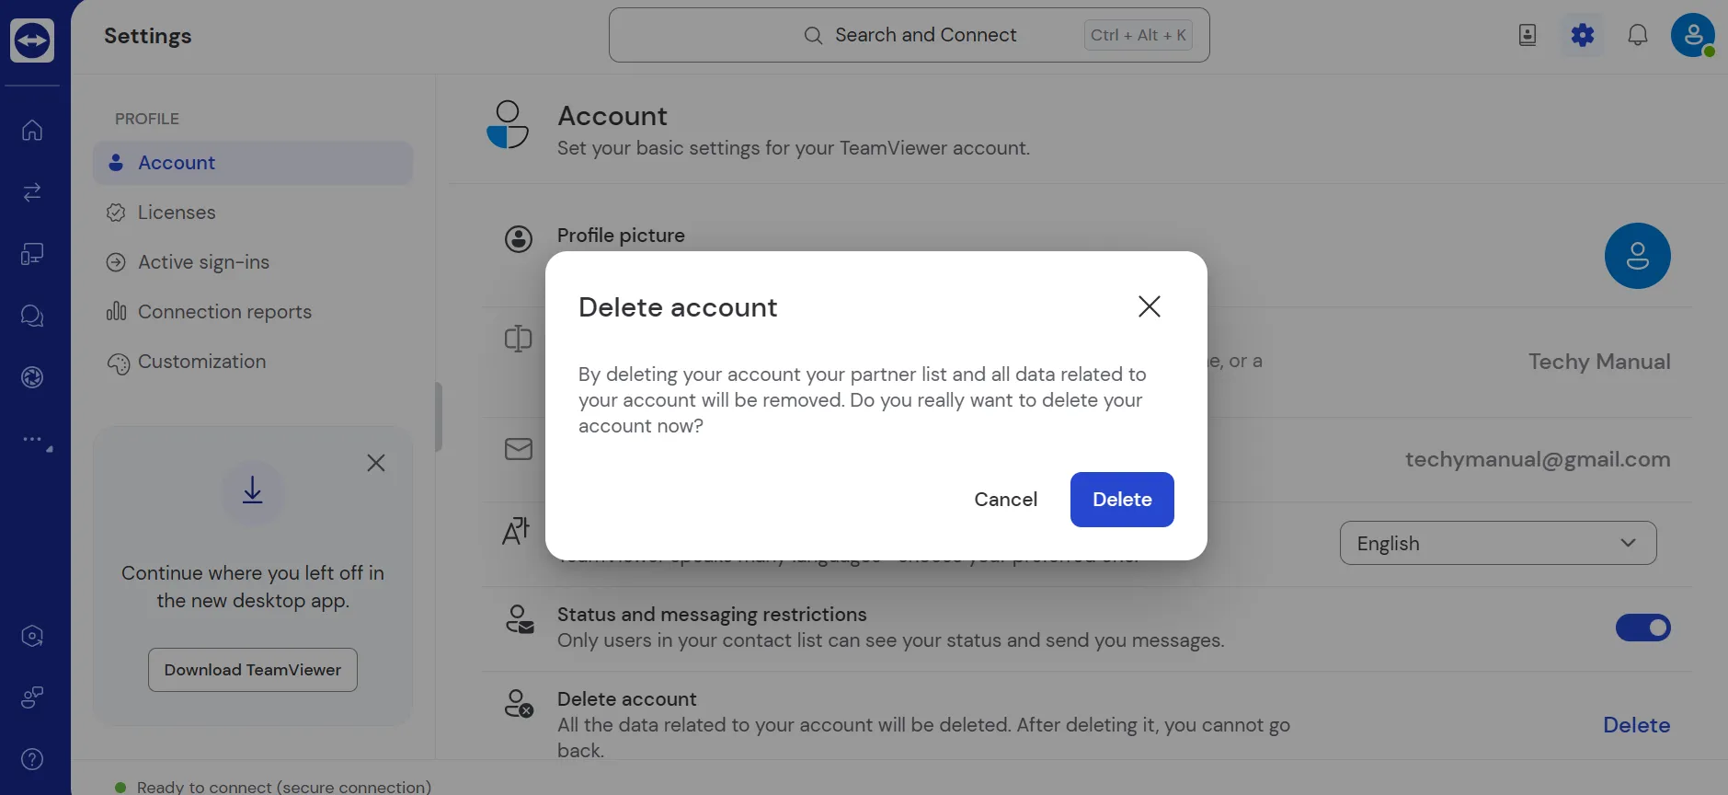The height and width of the screenshot is (795, 1728).
Task: Confirm with the blue Delete button
Action: click(1122, 500)
